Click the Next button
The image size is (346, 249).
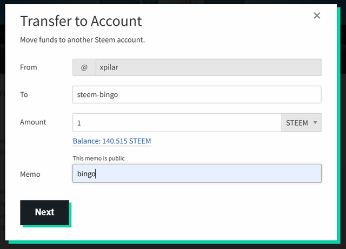coord(44,212)
